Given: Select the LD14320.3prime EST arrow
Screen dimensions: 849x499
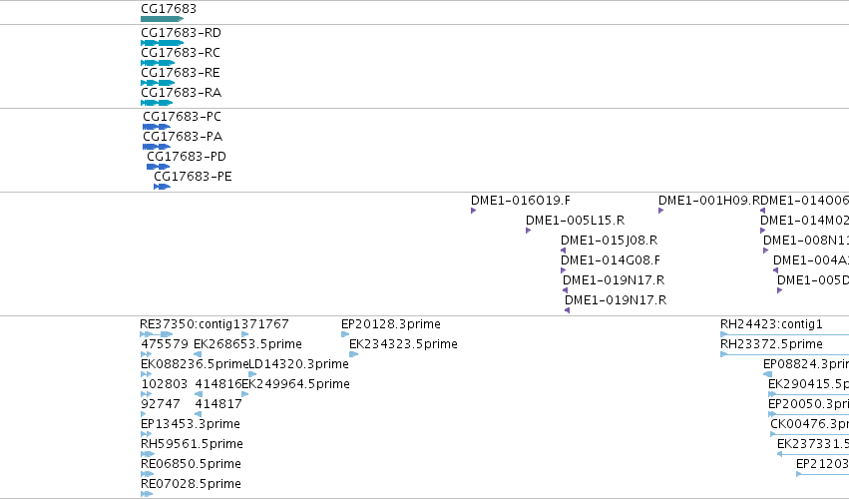Looking at the screenshot, I should pyautogui.click(x=252, y=374).
